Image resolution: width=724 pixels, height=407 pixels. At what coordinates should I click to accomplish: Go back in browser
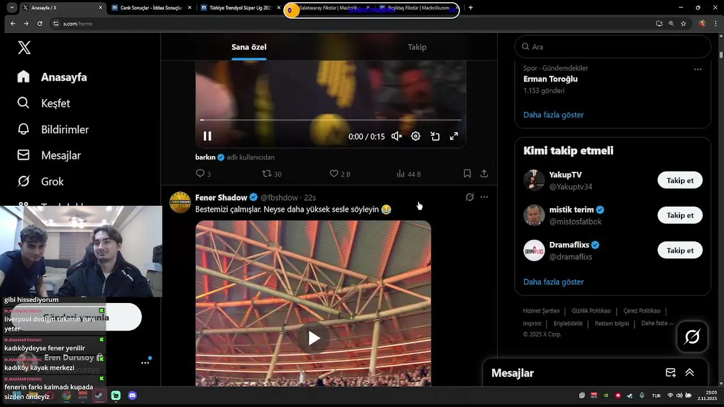[x=12, y=24]
